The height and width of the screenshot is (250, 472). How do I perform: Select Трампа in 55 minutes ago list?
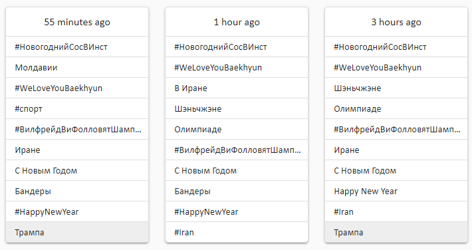pyautogui.click(x=77, y=232)
